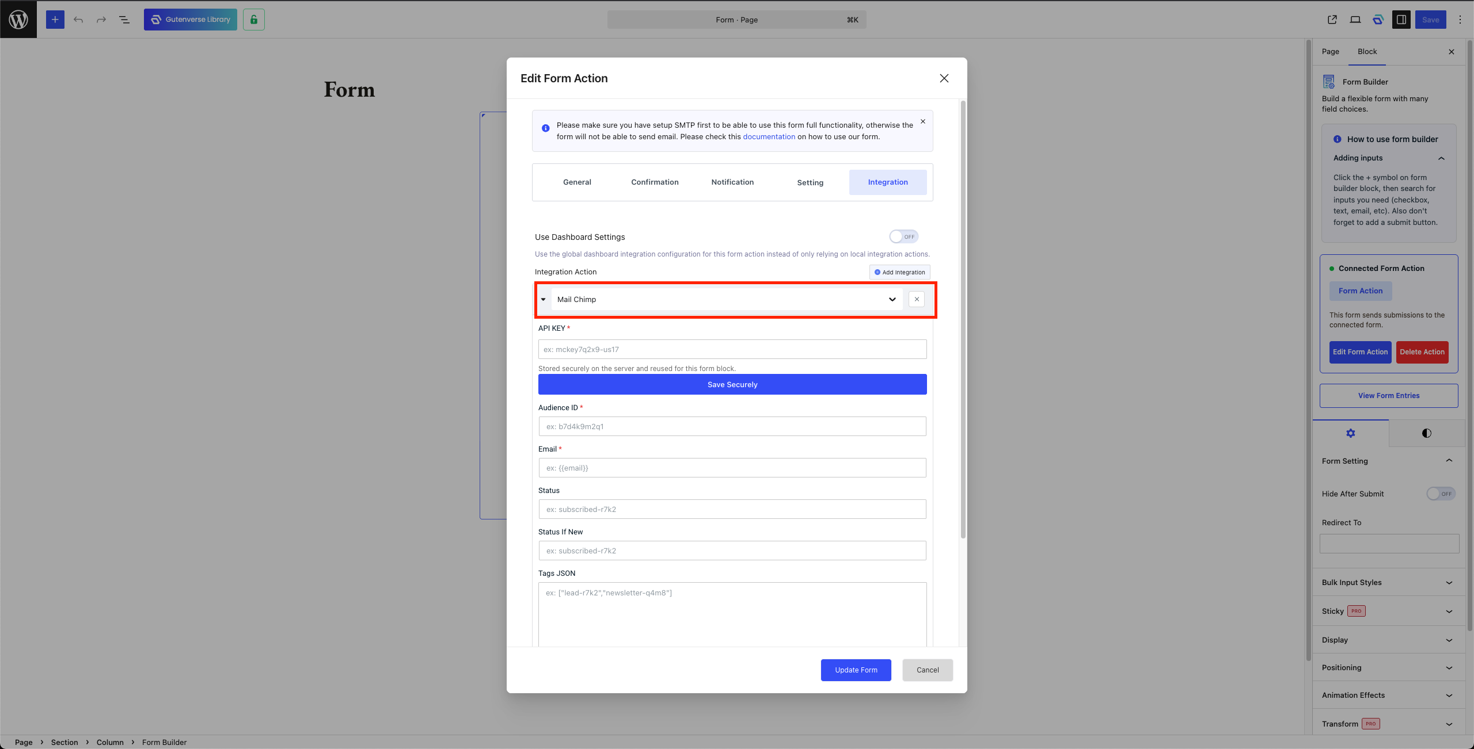Image resolution: width=1474 pixels, height=749 pixels.
Task: Click the How to use form builder info icon
Action: click(x=1337, y=139)
